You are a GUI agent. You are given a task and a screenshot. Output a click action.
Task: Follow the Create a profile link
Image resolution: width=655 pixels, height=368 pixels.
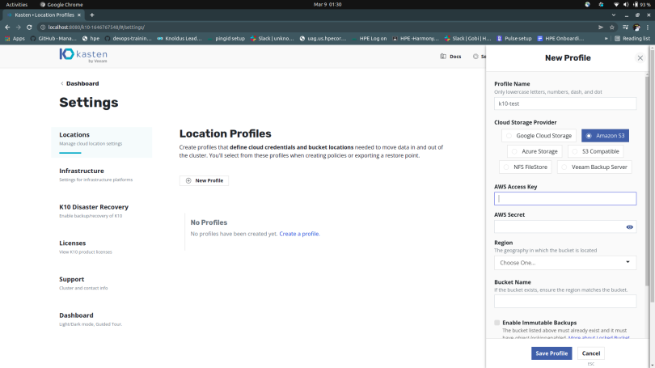click(298, 234)
